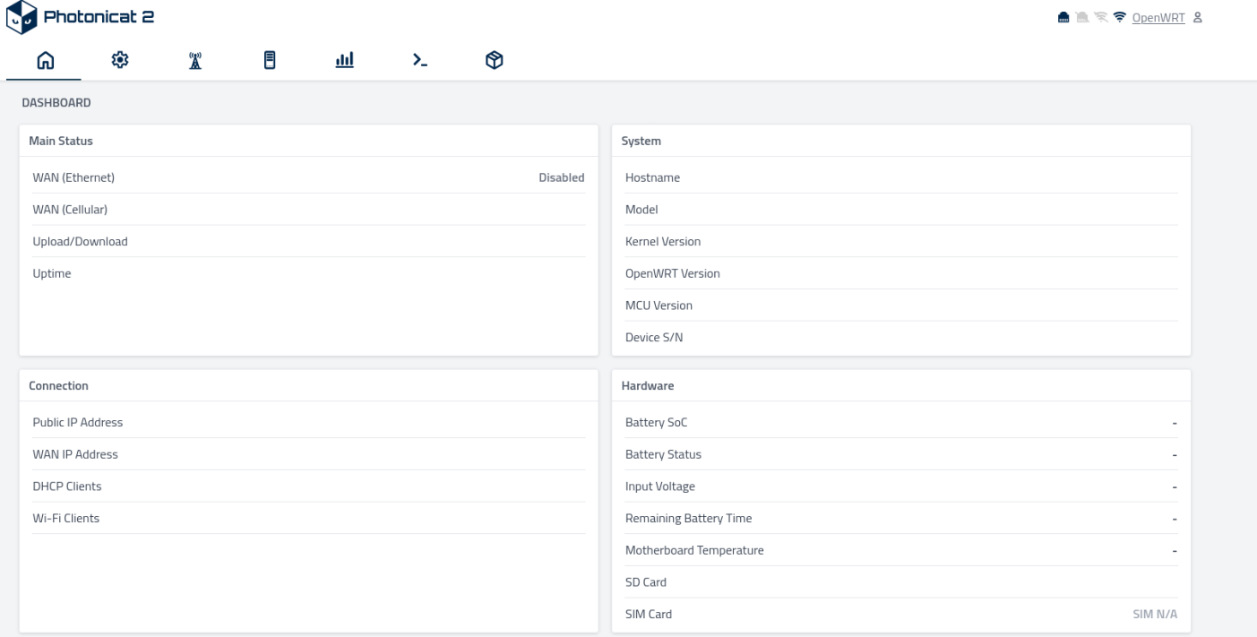Click the greyed-out crossed Wi-Fi status icon

(x=1101, y=18)
